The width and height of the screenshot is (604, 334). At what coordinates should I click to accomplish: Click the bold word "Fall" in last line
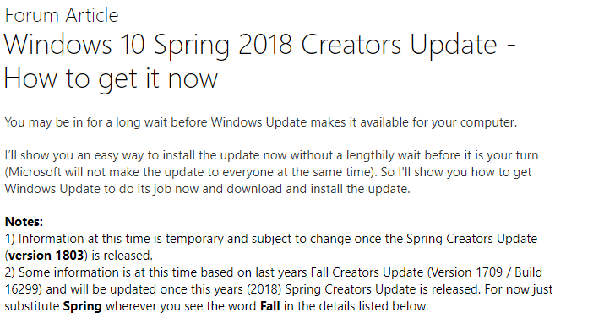tap(270, 306)
